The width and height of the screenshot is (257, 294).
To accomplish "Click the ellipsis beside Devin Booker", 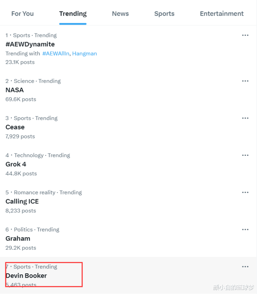I will tap(245, 267).
